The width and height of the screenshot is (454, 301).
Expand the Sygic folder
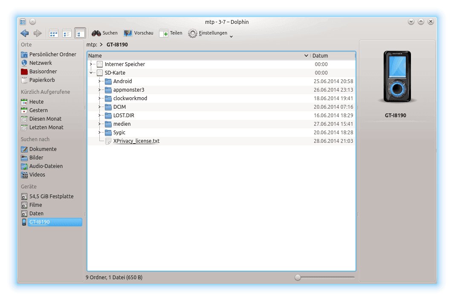pyautogui.click(x=99, y=133)
